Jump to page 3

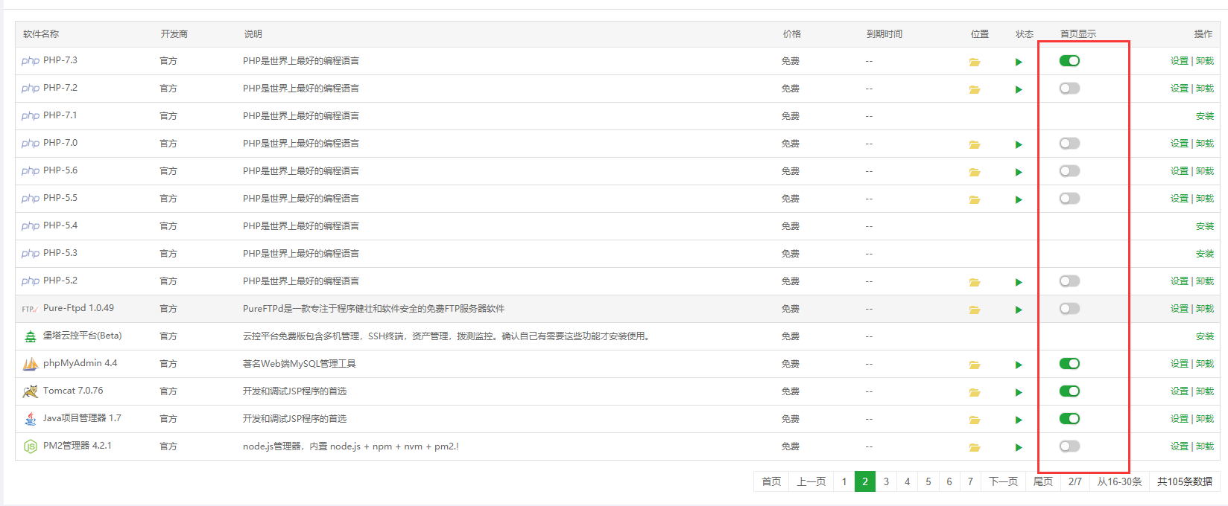(886, 481)
